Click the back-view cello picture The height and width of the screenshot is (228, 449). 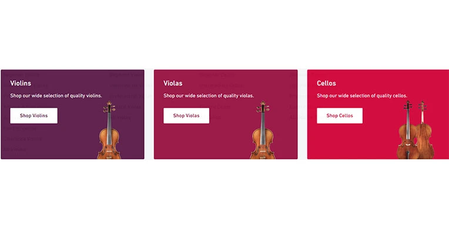click(424, 130)
